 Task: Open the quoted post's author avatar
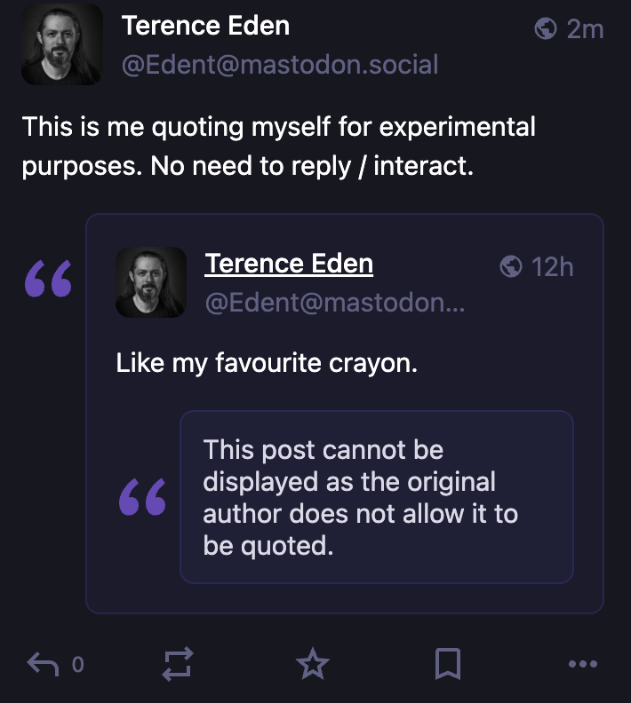pyautogui.click(x=151, y=282)
